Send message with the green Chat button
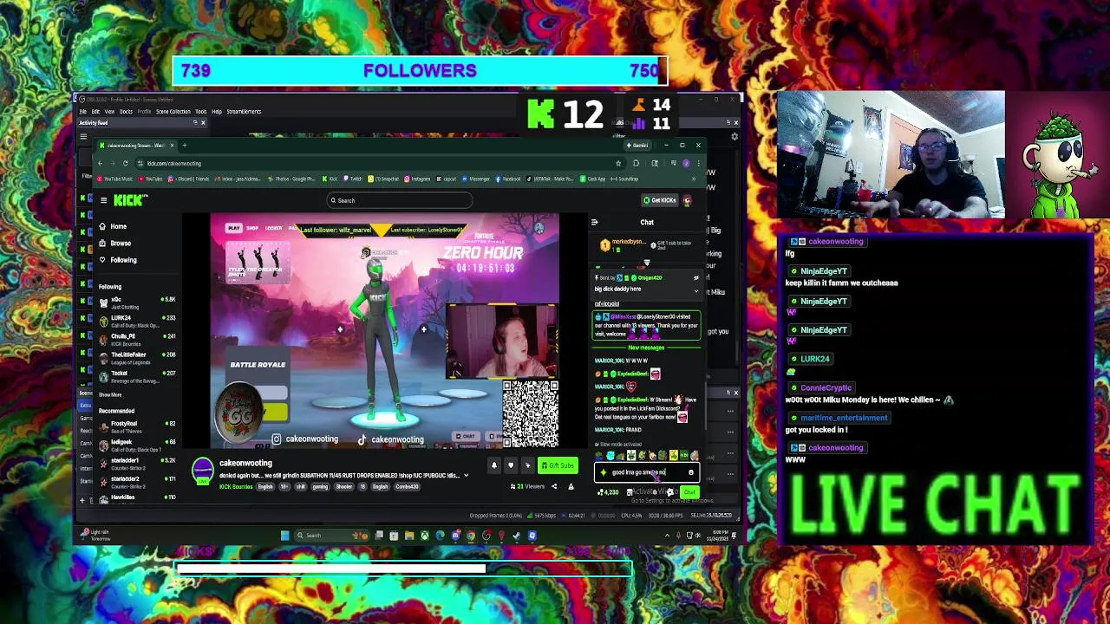 point(689,492)
